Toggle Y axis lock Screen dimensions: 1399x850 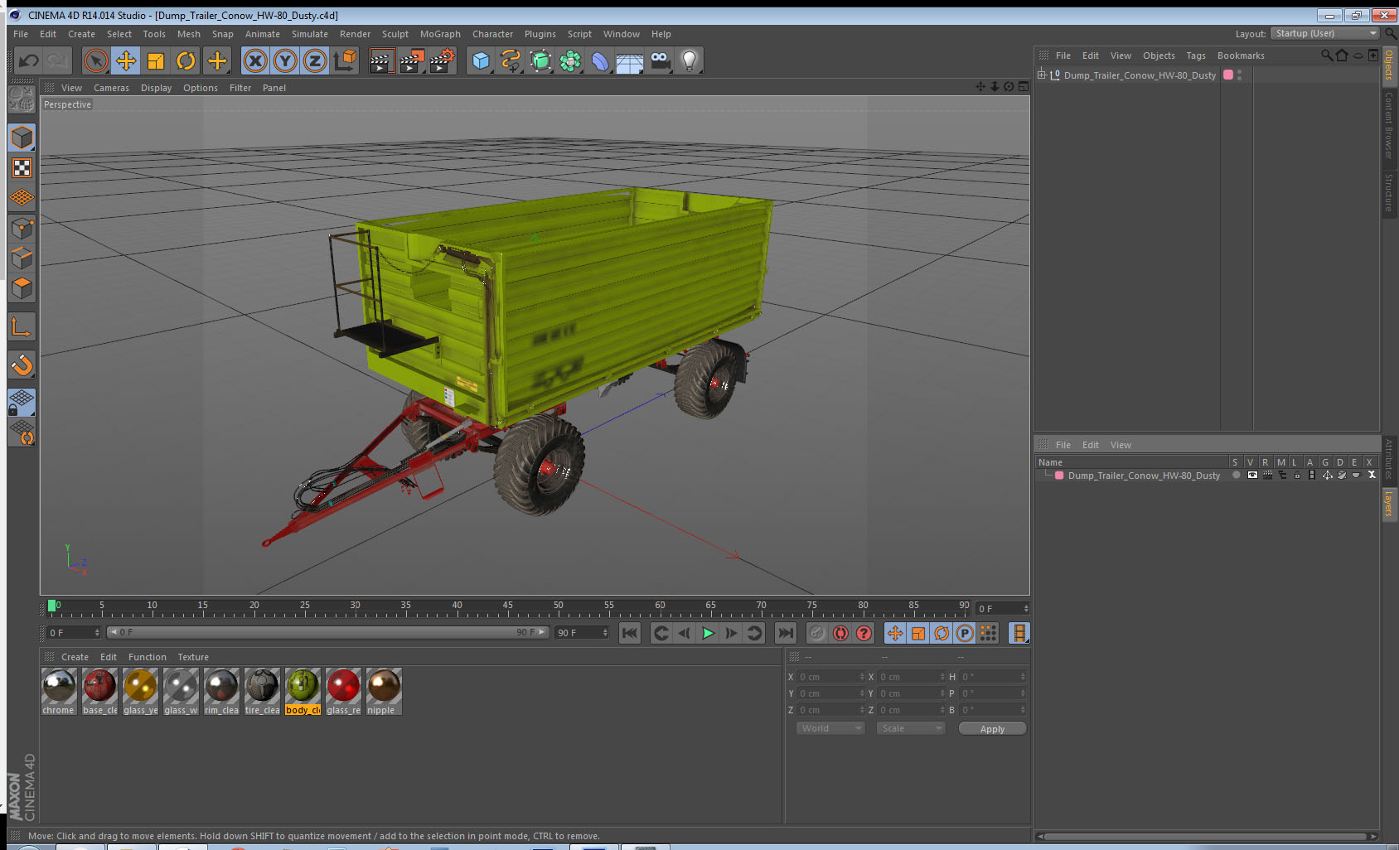point(285,60)
